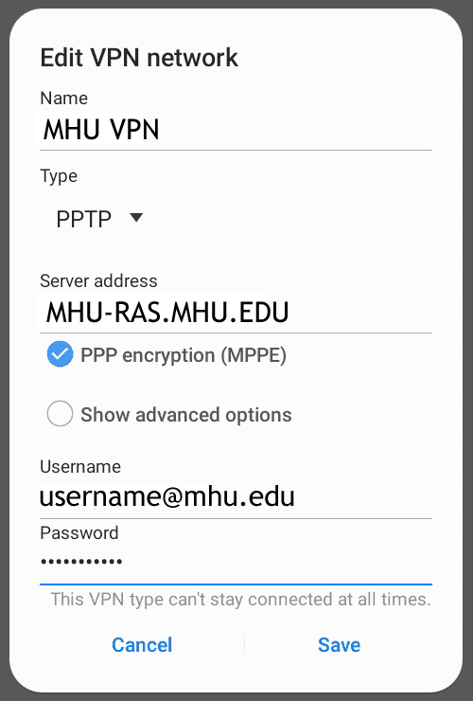Click the Show advanced options label text
Image resolution: width=473 pixels, height=701 pixels.
185,414
